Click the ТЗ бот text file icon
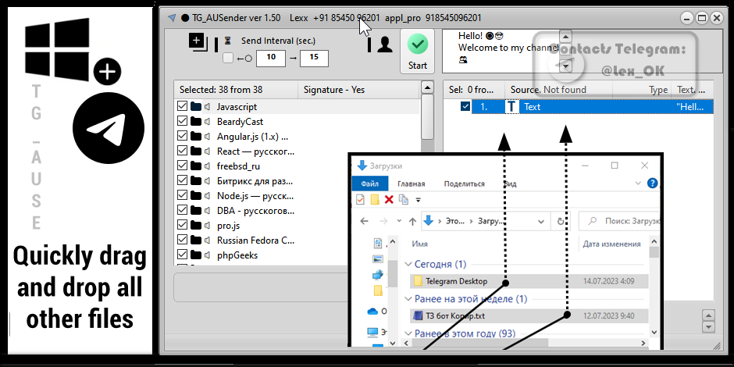Image resolution: width=734 pixels, height=367 pixels. tap(418, 316)
